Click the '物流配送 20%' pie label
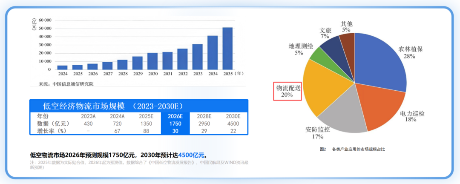460x184 pixels. (287, 91)
